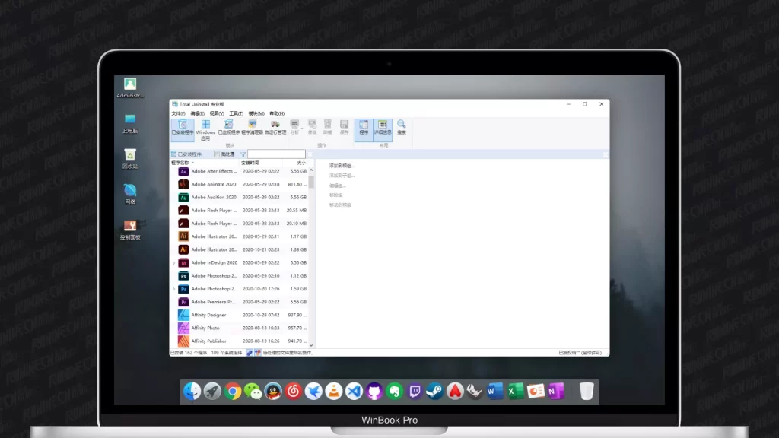Open the 自启动管理 module
Viewport: 779px width, 438px height.
[275, 127]
